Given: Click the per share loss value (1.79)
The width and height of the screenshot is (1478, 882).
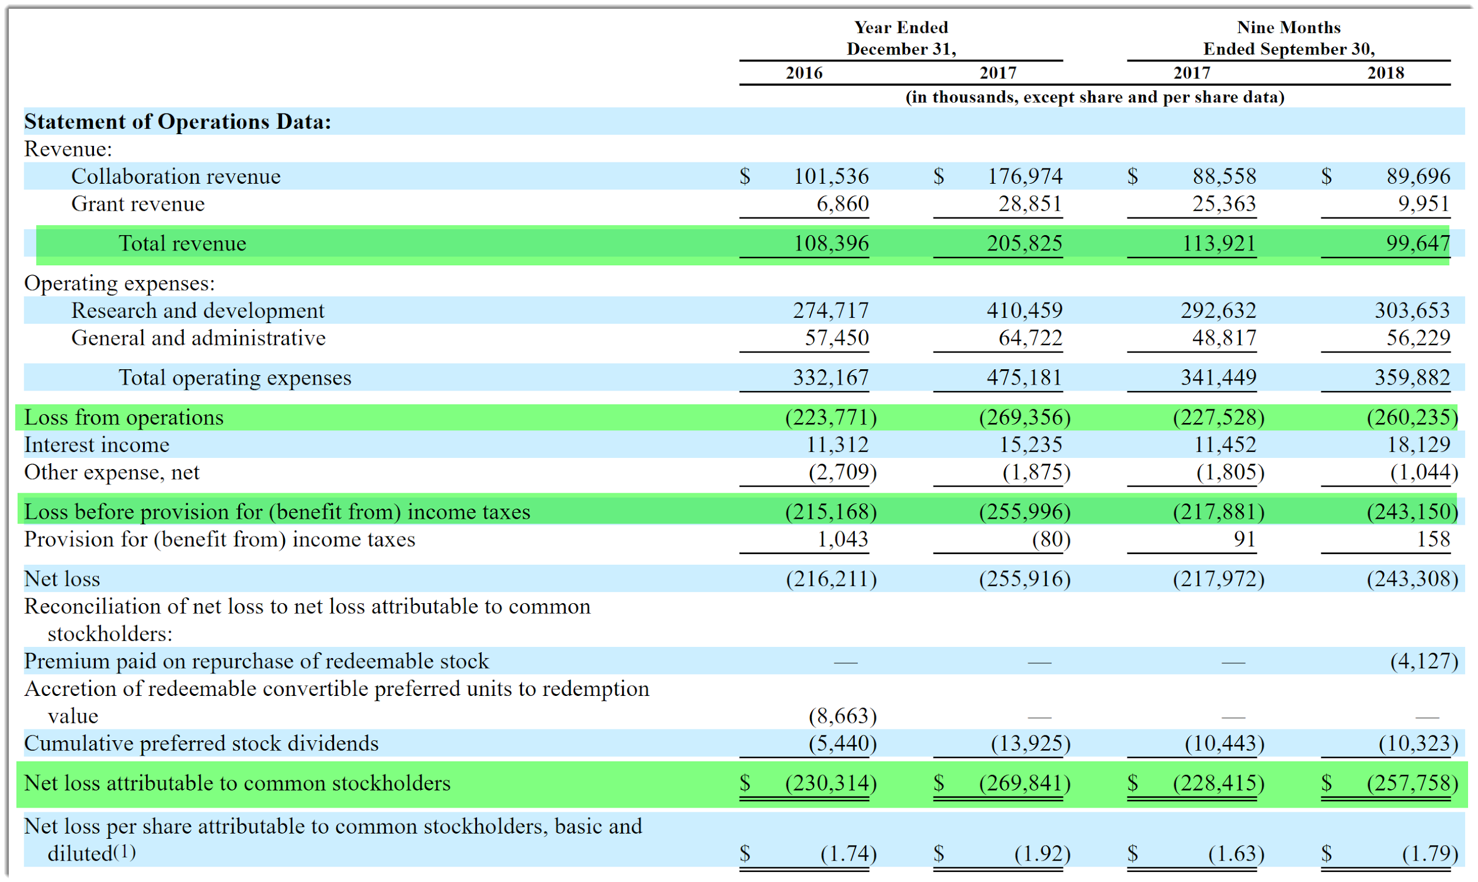Looking at the screenshot, I should tap(1430, 854).
